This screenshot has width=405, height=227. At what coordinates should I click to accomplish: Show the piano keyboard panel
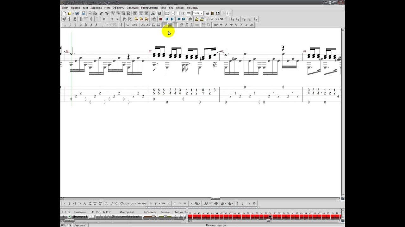(218, 13)
